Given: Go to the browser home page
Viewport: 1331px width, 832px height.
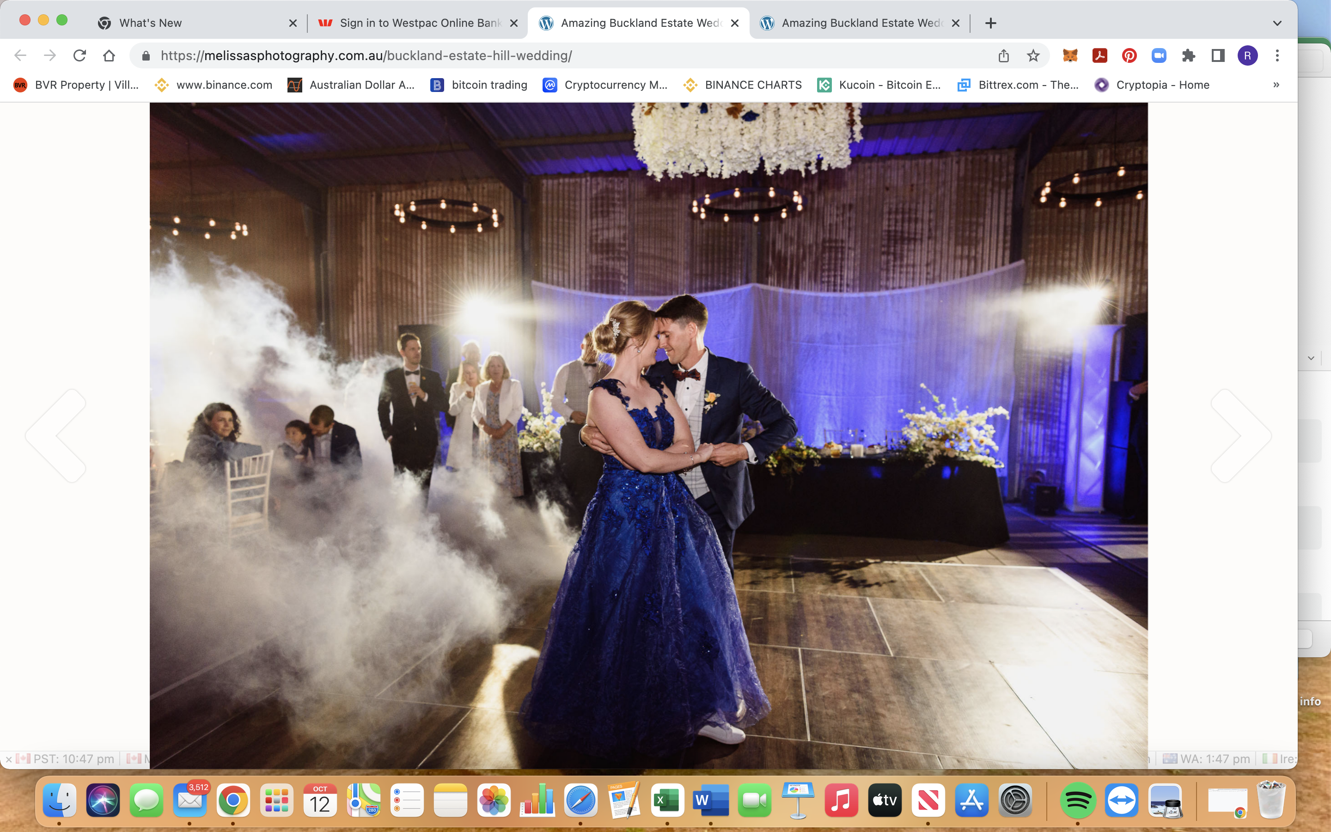Looking at the screenshot, I should pyautogui.click(x=109, y=55).
